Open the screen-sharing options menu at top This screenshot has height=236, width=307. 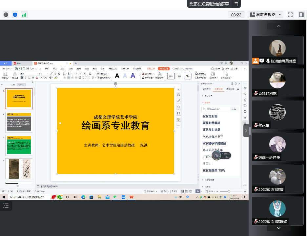click(x=236, y=4)
